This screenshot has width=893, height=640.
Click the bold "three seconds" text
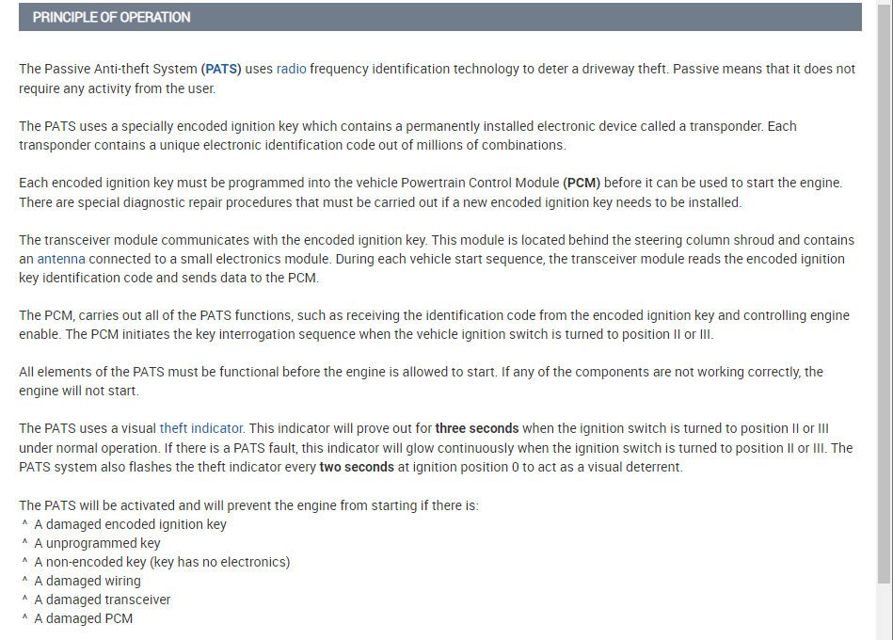pos(476,428)
